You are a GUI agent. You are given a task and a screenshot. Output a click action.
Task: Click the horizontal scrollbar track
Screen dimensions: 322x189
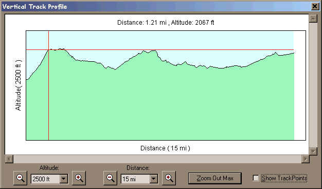point(157,159)
